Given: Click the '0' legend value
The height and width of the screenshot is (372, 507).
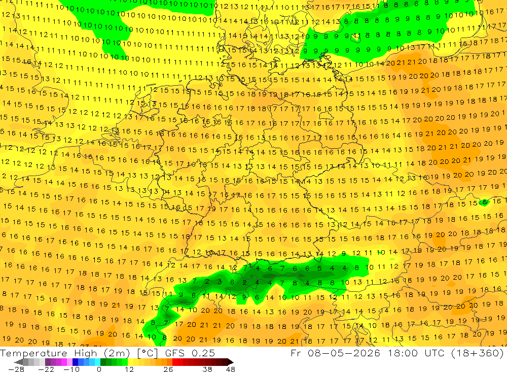Looking at the screenshot, I should (x=99, y=369).
